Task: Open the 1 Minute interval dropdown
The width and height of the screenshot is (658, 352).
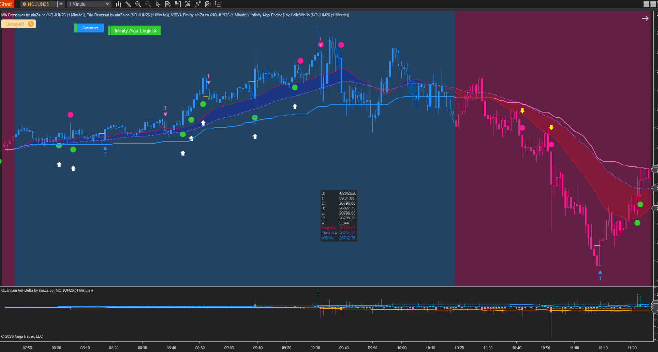Action: pos(89,4)
